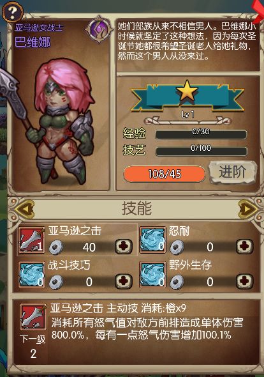Select the 忍耐 blue swirl skill icon
264x377 pixels.
152,240
